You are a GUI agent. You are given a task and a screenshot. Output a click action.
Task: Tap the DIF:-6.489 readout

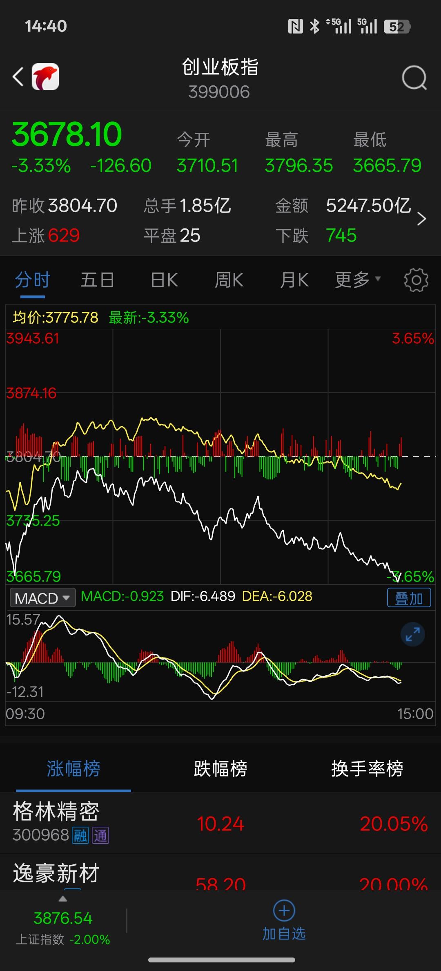click(x=203, y=596)
